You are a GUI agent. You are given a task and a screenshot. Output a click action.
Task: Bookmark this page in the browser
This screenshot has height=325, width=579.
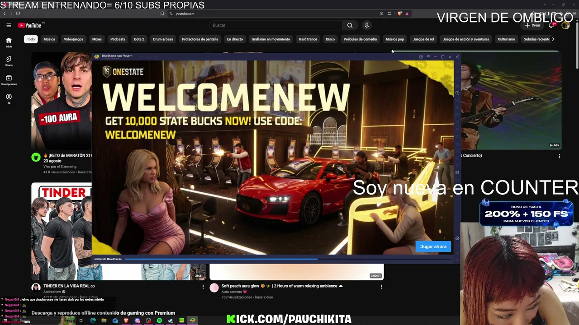[162, 14]
